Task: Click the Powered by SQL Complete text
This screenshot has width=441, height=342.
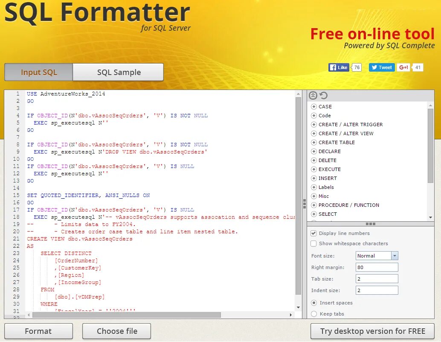Action: (x=389, y=46)
